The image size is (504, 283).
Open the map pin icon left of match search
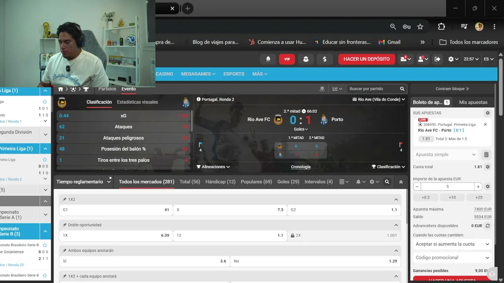(322, 89)
